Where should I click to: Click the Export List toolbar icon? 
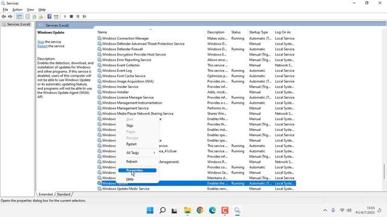pyautogui.click(x=41, y=16)
